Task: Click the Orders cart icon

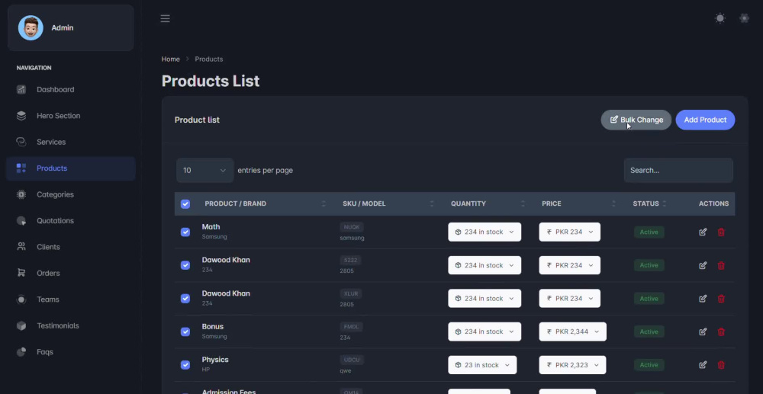Action: 21,273
